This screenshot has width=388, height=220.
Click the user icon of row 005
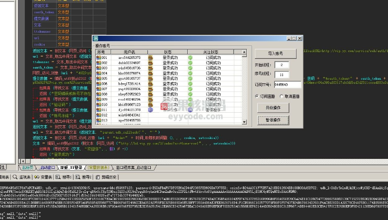[x=99, y=78]
